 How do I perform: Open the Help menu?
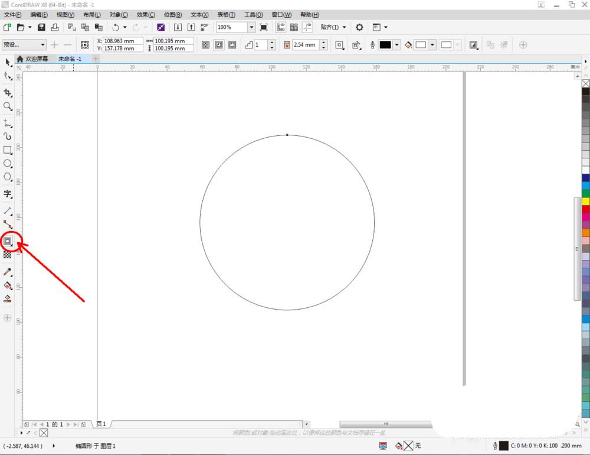(x=310, y=15)
